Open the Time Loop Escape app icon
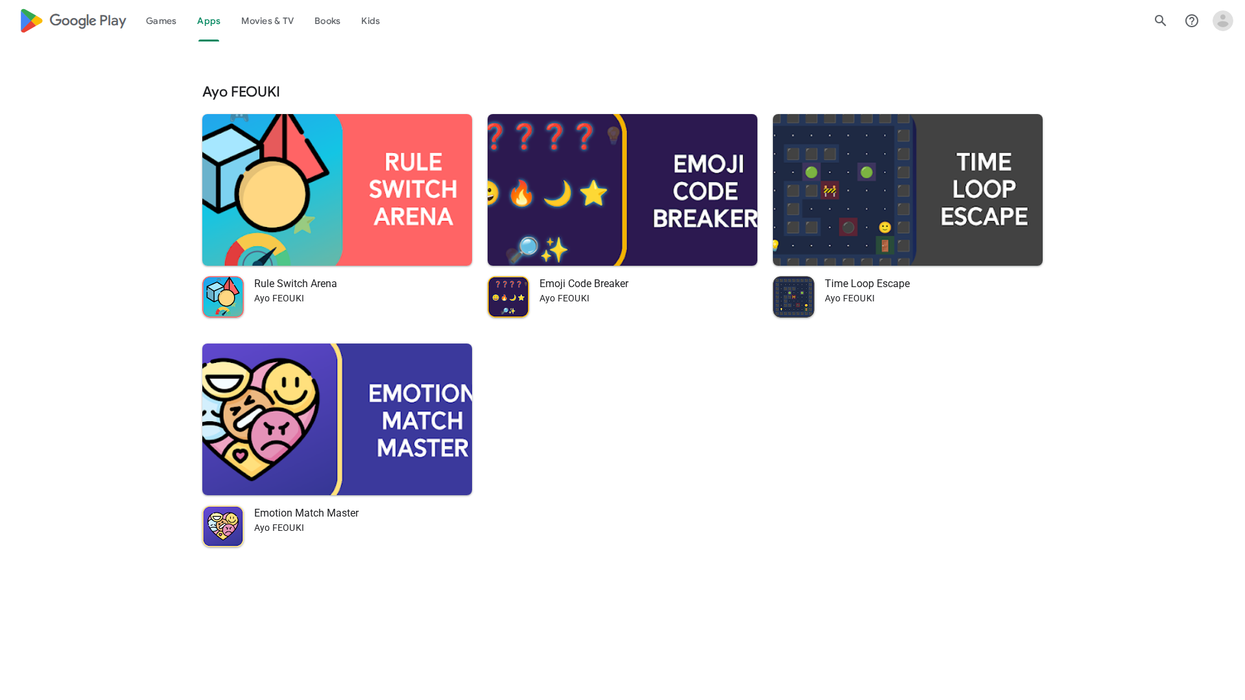The image size is (1245, 700). tap(794, 297)
